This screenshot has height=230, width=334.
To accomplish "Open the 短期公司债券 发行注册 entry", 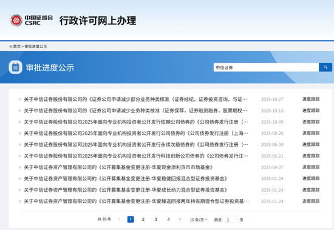I will pyautogui.click(x=136, y=122).
